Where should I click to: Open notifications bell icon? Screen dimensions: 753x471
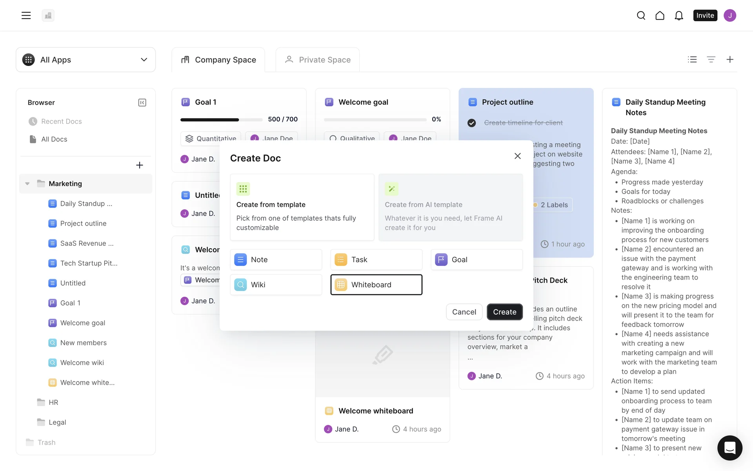click(x=678, y=15)
